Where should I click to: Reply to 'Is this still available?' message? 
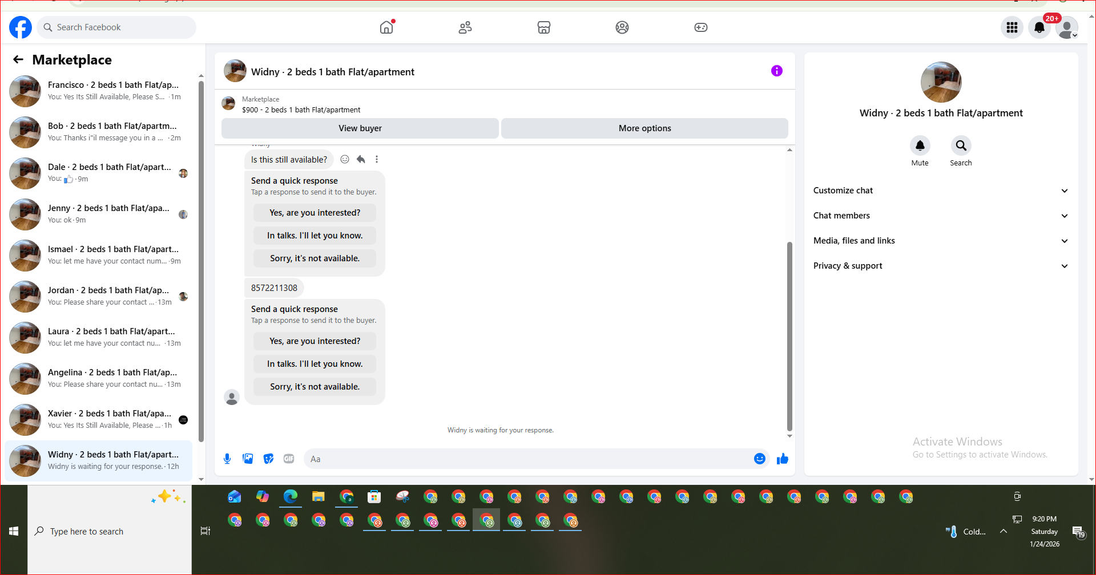point(361,159)
